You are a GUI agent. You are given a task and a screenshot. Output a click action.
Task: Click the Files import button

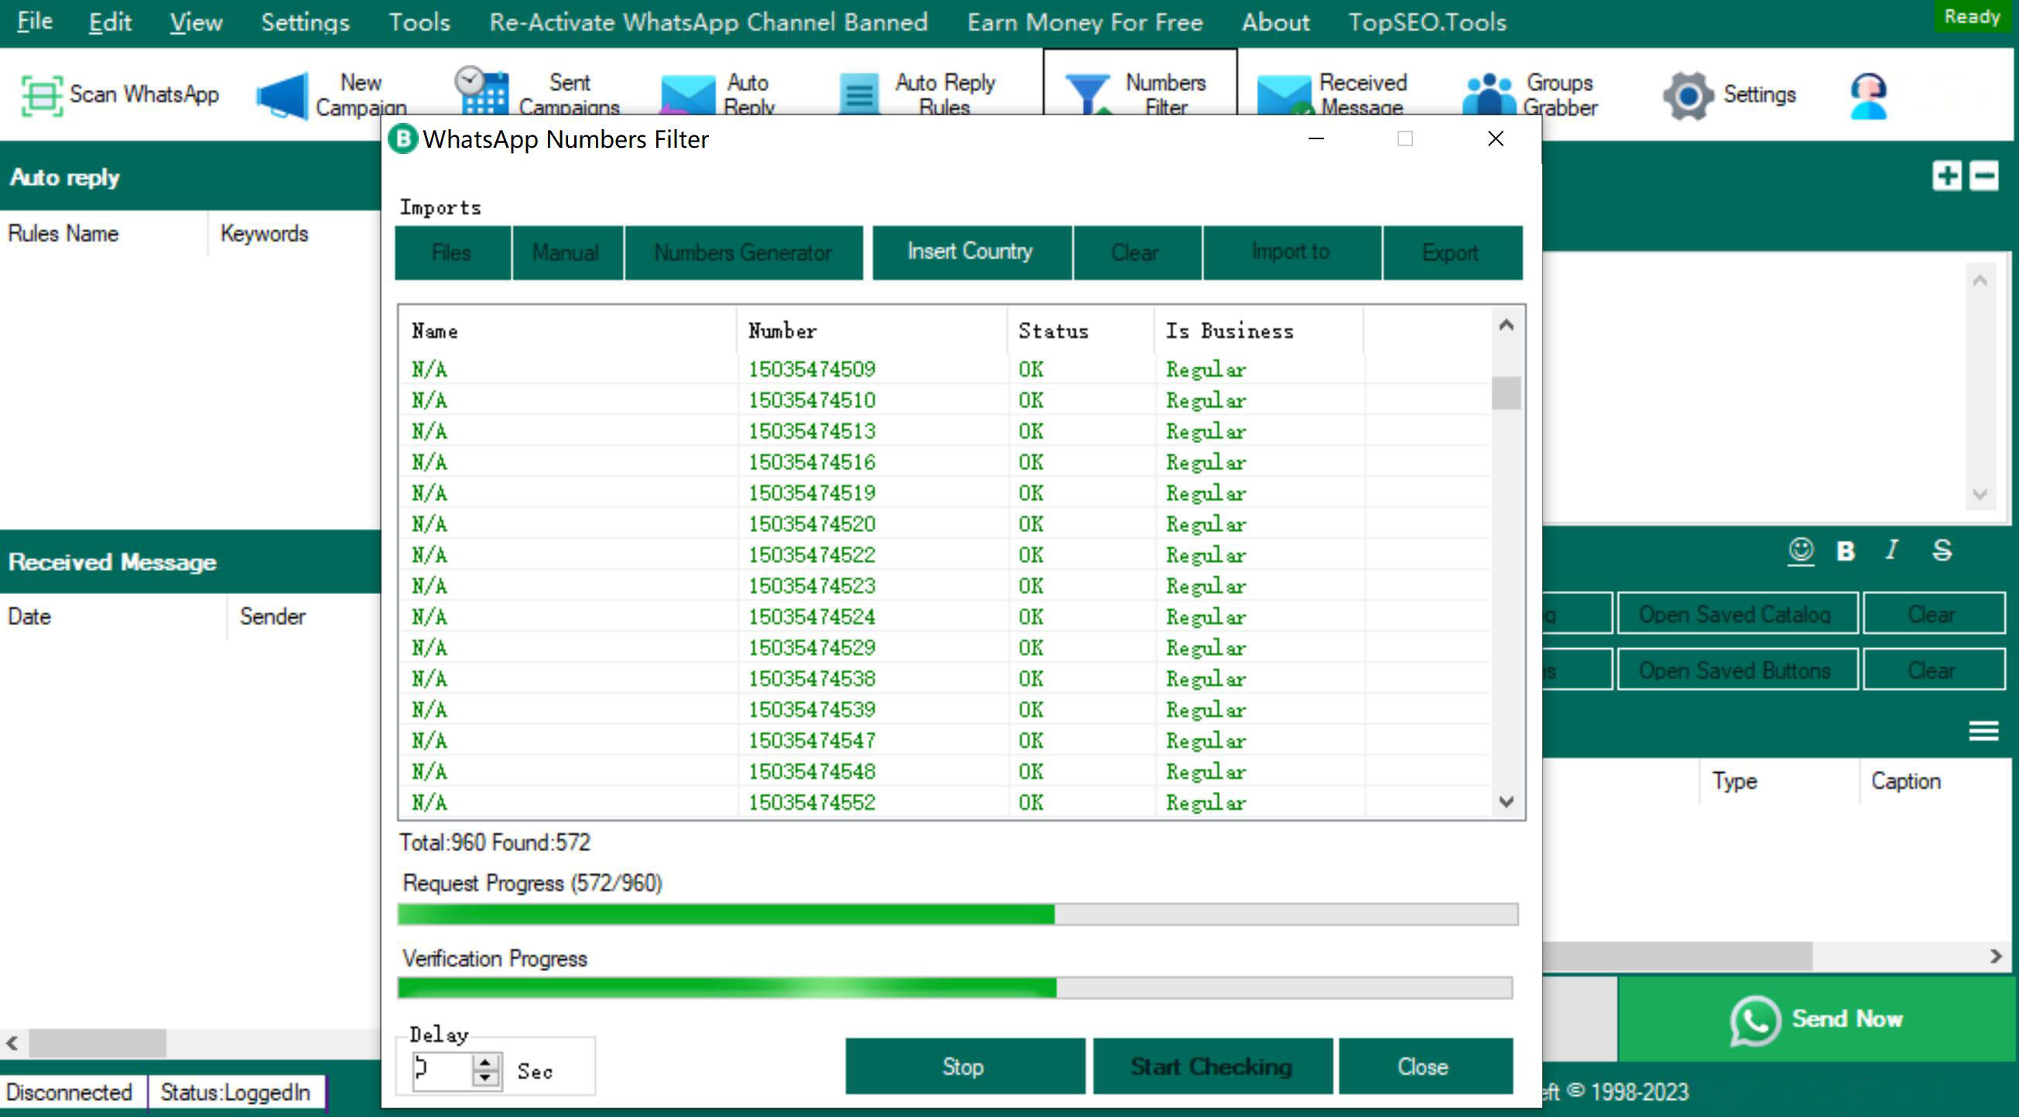pyautogui.click(x=452, y=253)
